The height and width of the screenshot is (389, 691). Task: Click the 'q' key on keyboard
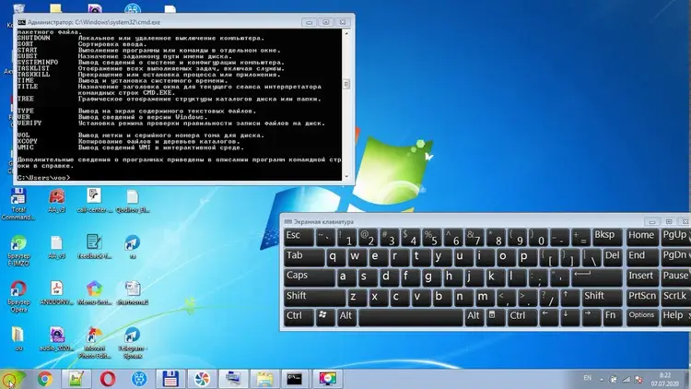coord(335,257)
